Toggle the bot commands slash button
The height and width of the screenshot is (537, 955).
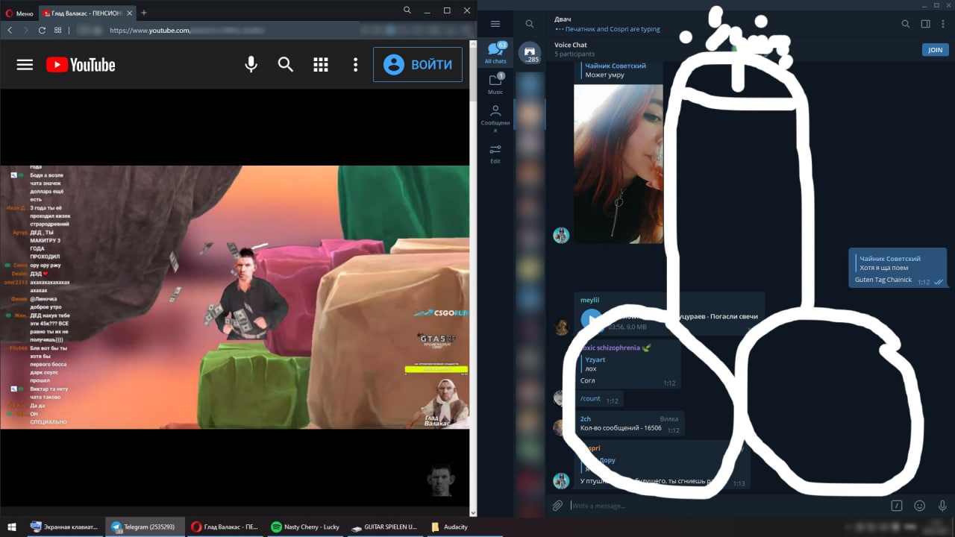pos(897,506)
